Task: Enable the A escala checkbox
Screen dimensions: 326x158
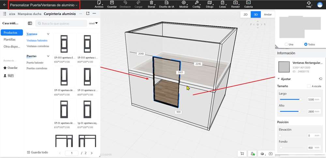Action: 309,86
